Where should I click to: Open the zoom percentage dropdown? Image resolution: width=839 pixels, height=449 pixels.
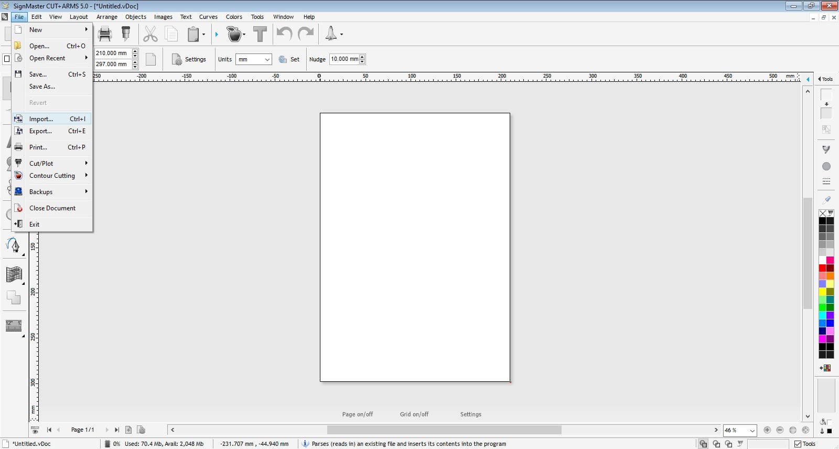click(740, 430)
